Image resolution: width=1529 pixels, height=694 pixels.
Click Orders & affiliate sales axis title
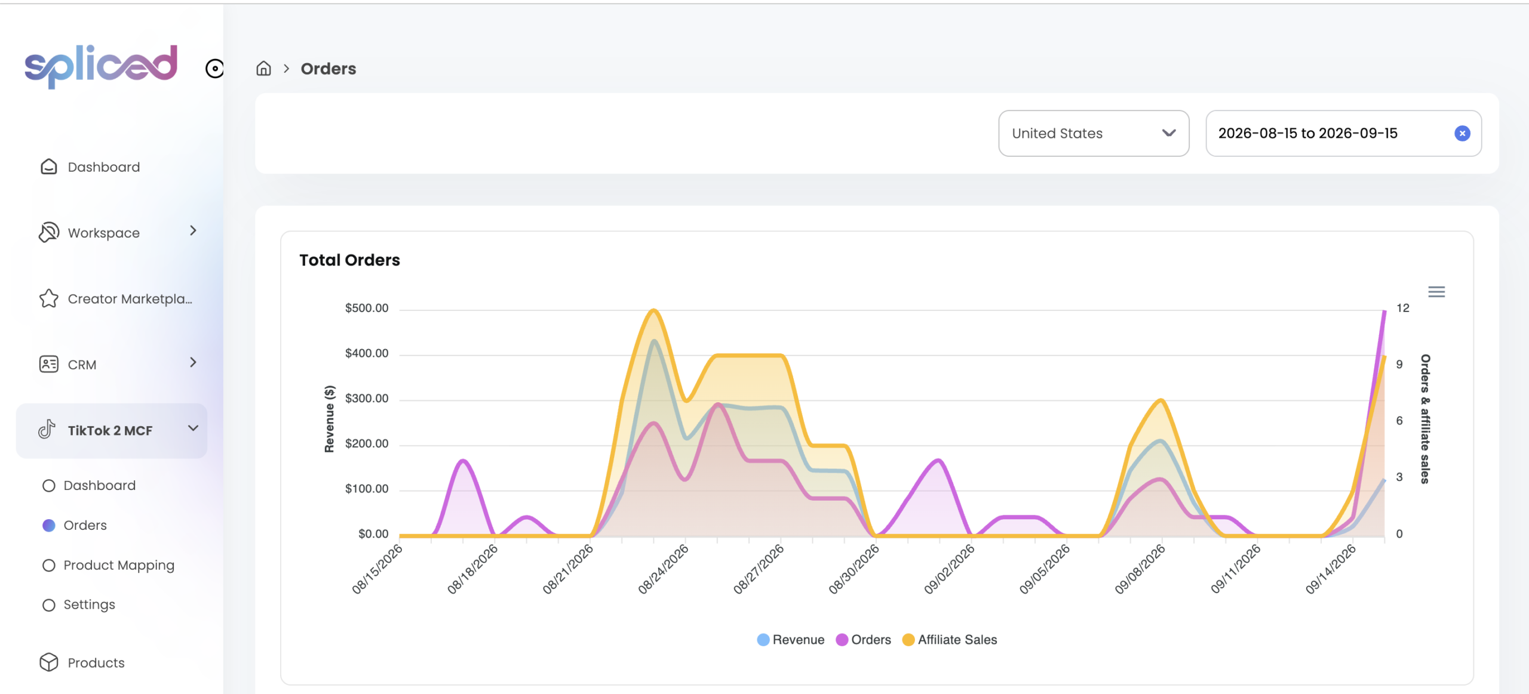point(1425,419)
